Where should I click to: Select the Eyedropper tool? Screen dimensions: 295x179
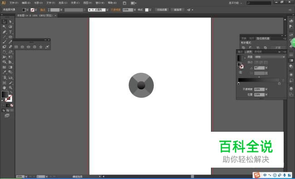(x=5, y=72)
